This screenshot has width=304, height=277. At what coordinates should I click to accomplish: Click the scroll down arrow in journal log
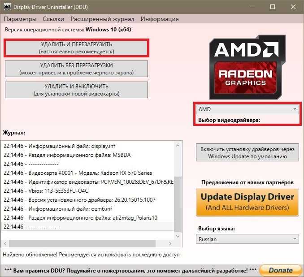178,236
